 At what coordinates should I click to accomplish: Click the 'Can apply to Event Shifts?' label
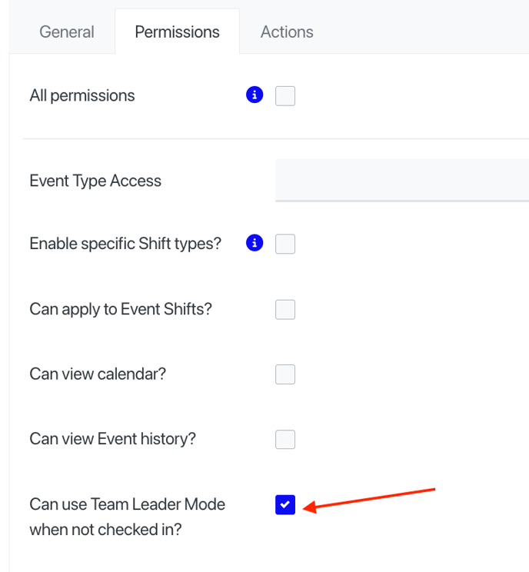(x=121, y=309)
